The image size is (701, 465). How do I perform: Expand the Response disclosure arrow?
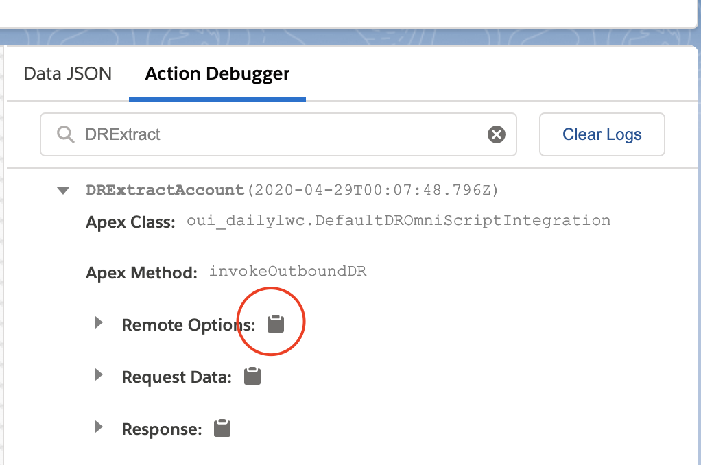click(x=98, y=427)
